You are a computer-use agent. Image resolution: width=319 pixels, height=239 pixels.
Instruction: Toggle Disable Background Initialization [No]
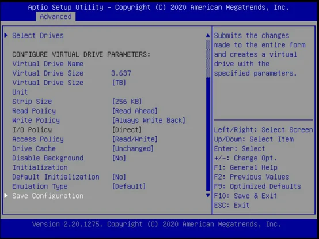point(119,158)
